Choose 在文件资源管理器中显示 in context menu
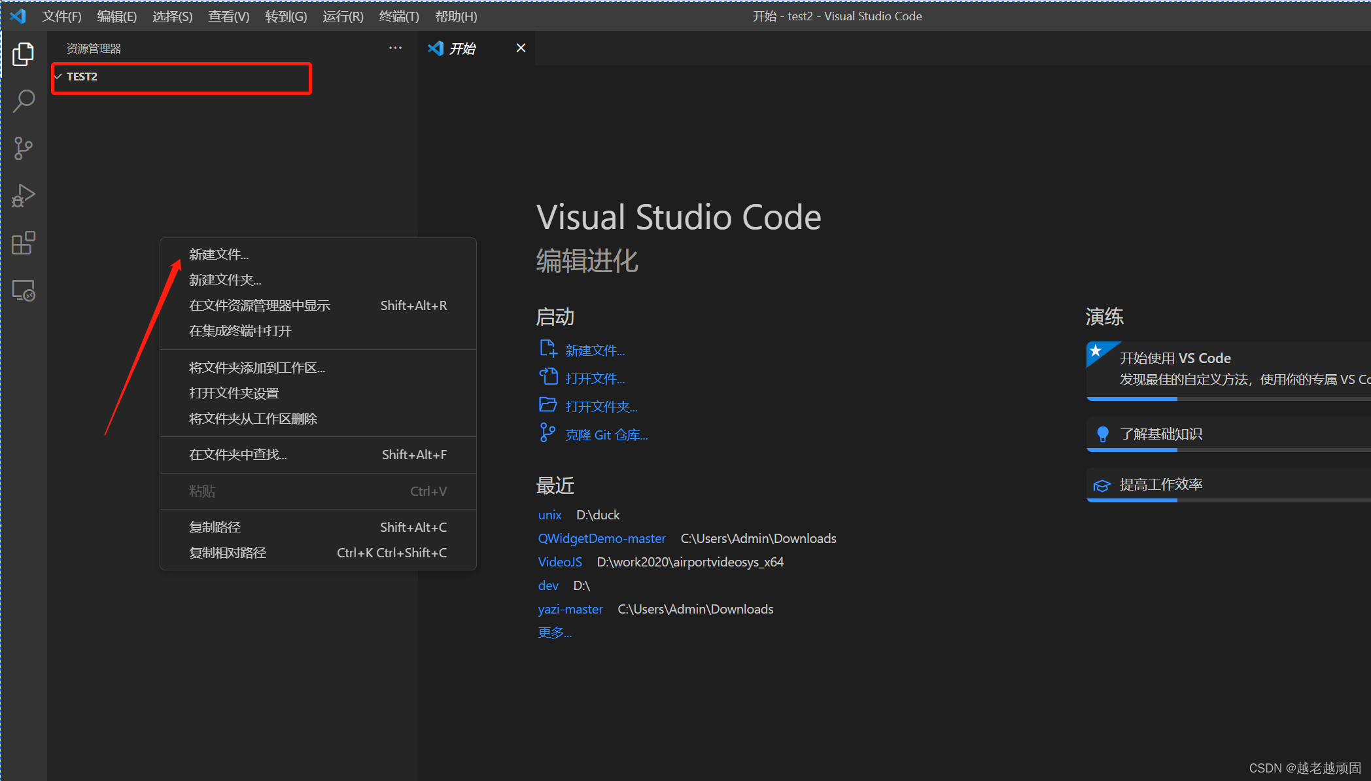 318,305
